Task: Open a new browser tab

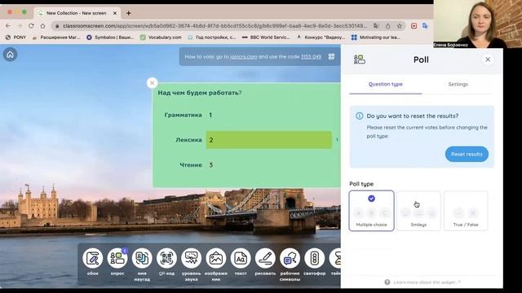Action: (129, 13)
